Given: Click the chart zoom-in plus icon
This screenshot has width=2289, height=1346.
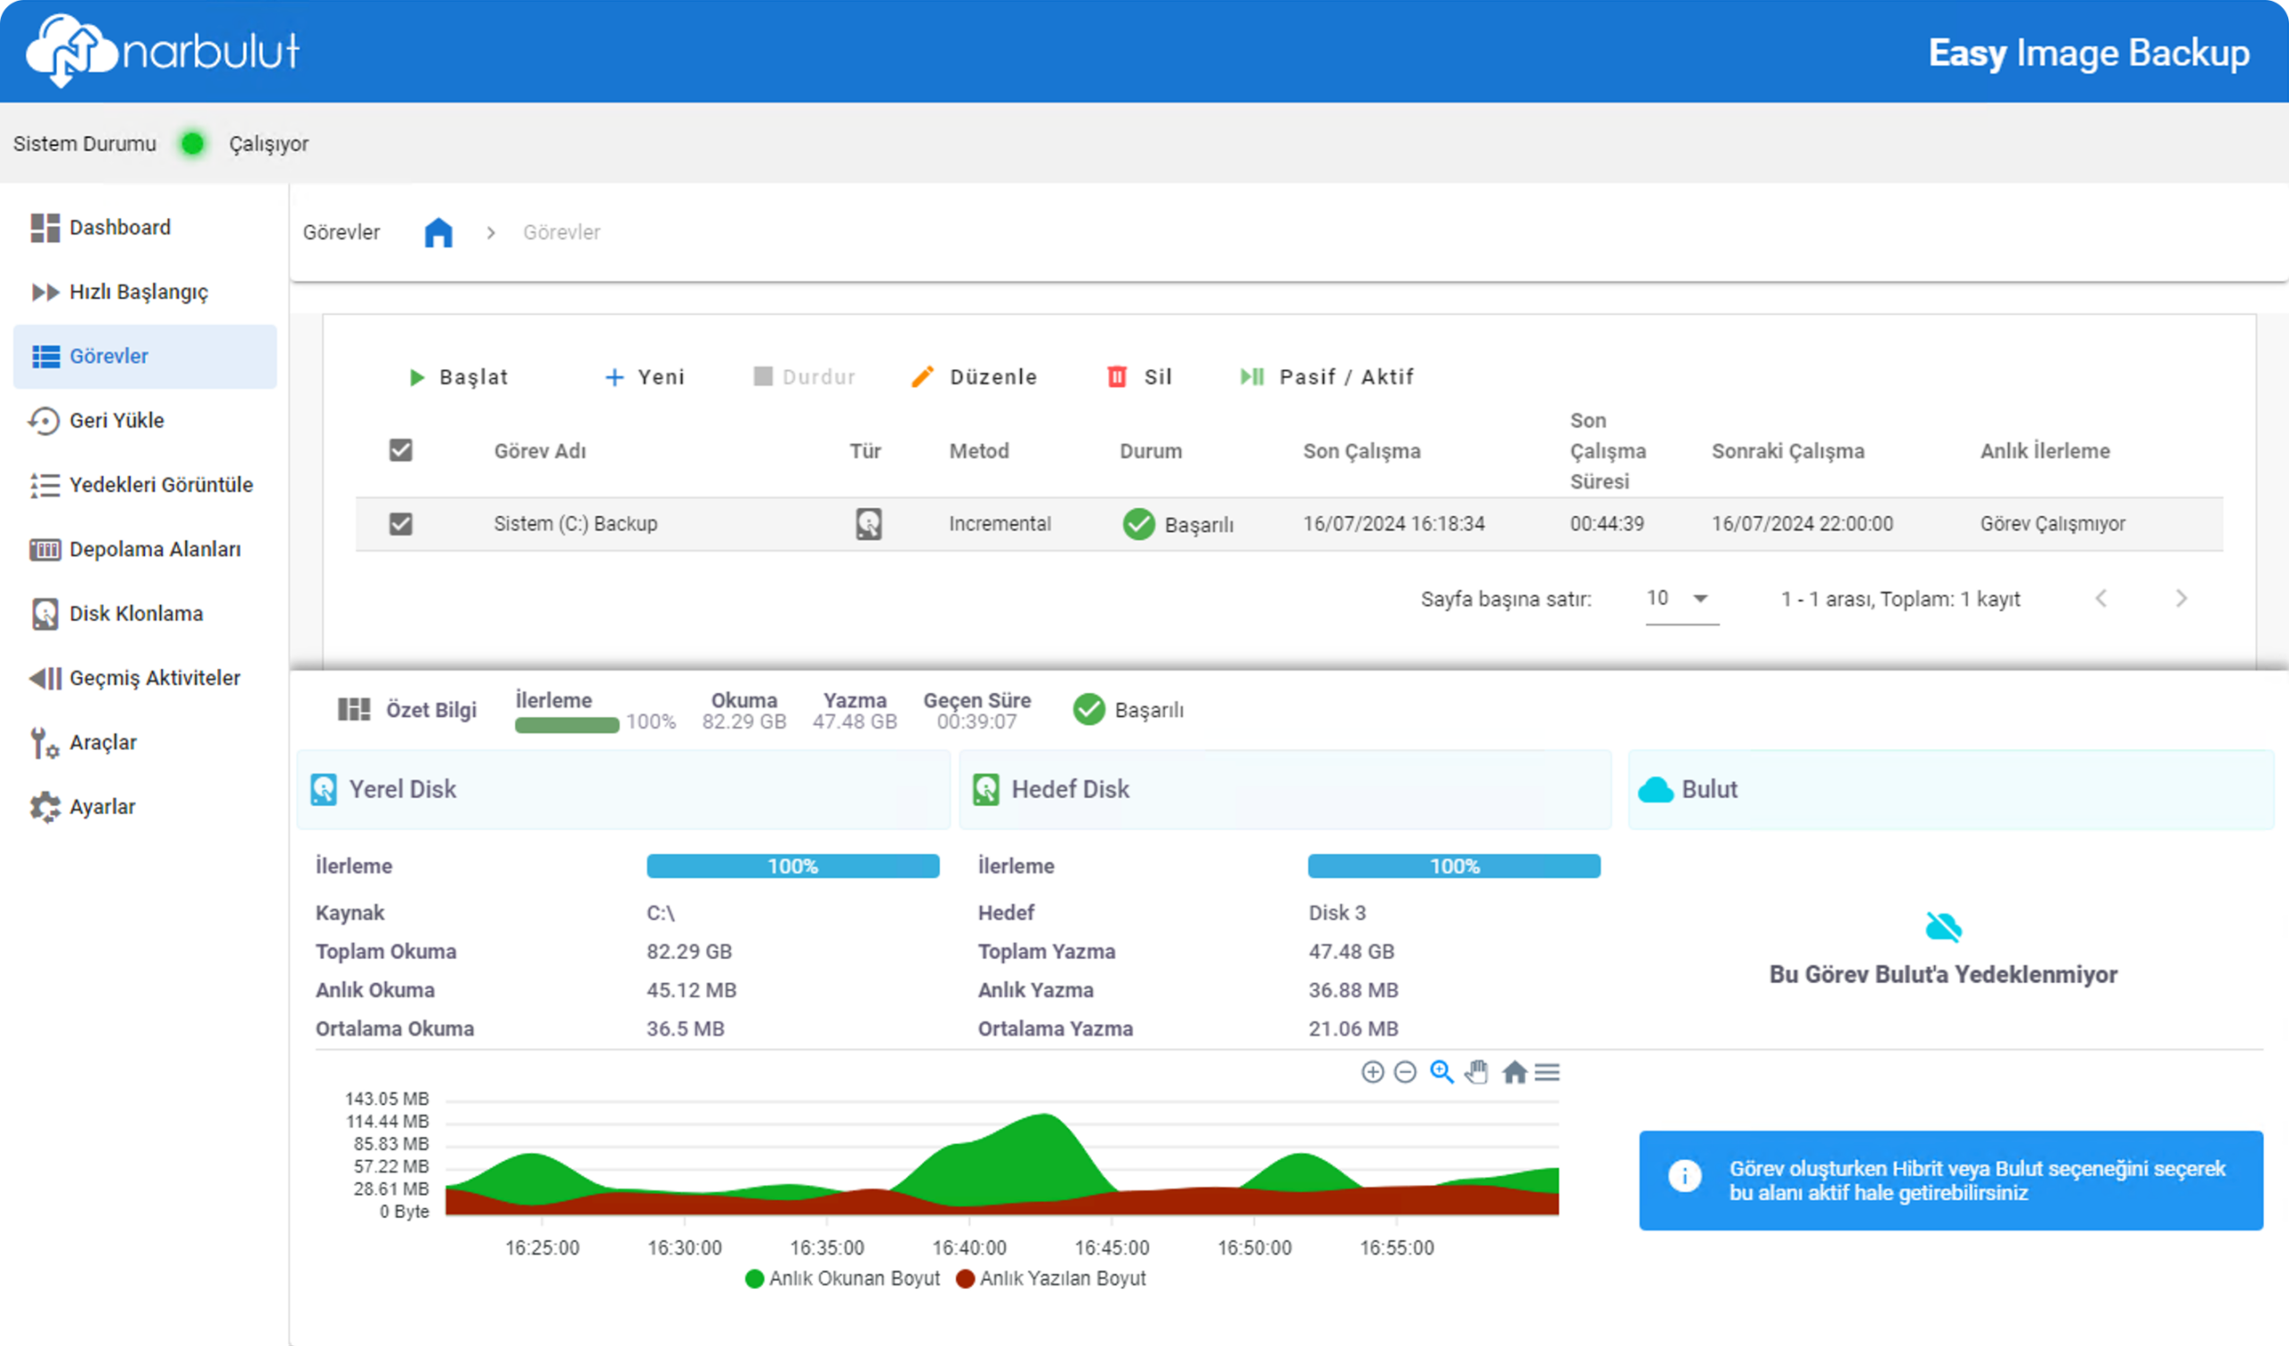Looking at the screenshot, I should point(1372,1072).
